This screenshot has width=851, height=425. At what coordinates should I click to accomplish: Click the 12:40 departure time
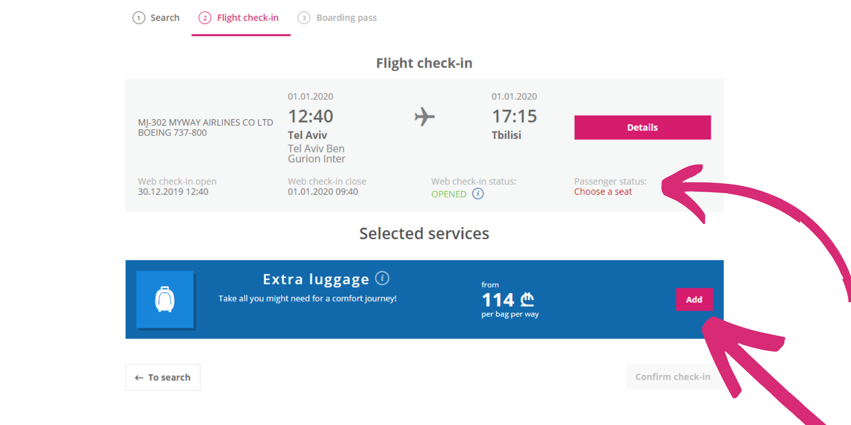310,116
